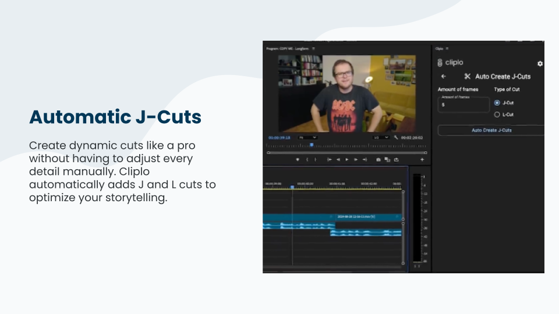
Task: Click the Program monitor tab title
Action: pyautogui.click(x=287, y=49)
